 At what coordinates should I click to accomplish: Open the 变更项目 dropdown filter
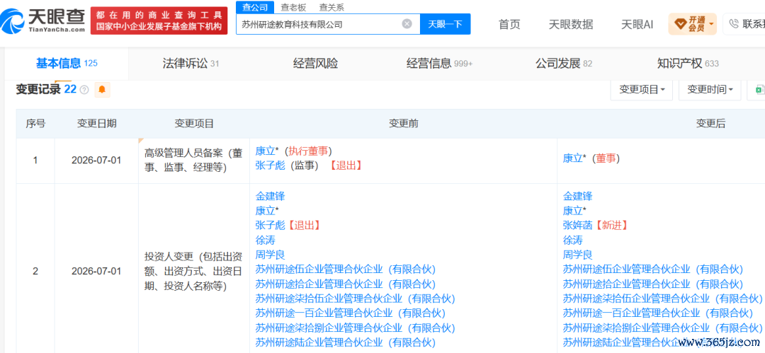[642, 90]
